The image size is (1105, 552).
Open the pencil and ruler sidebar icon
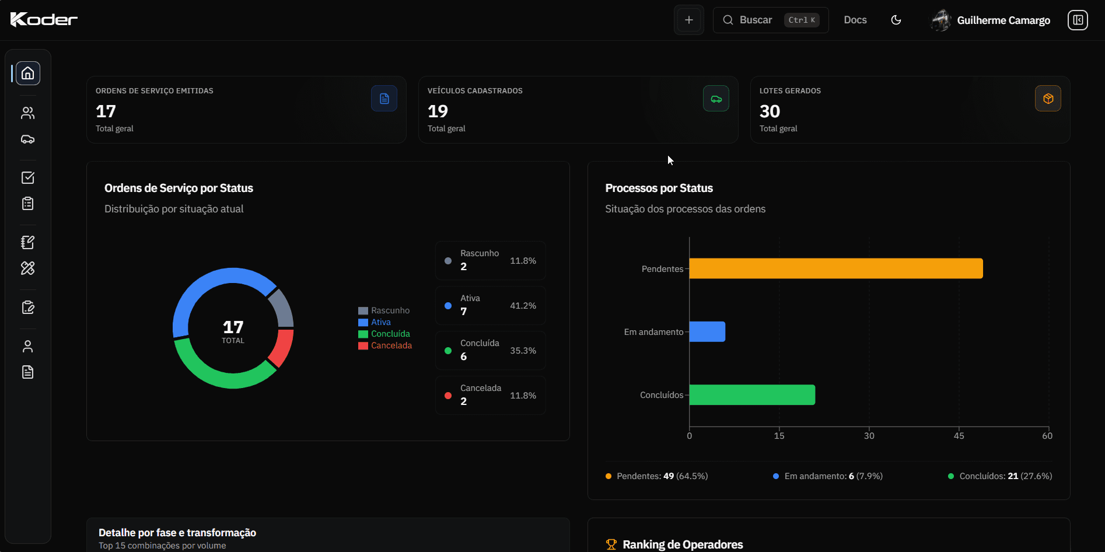(x=28, y=268)
